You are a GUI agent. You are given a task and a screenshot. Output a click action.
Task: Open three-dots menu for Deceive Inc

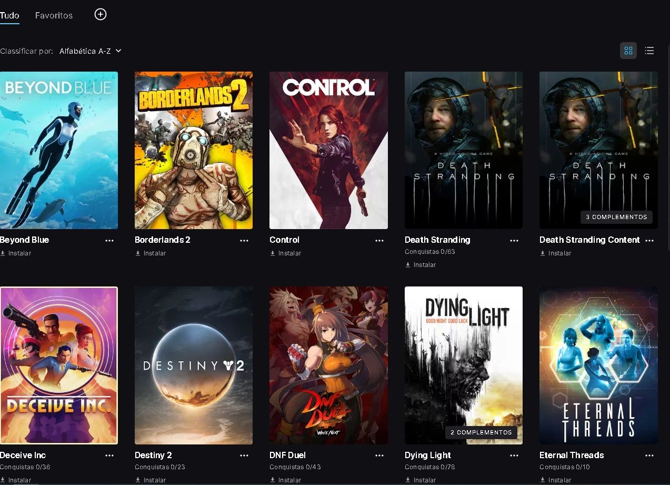click(109, 456)
